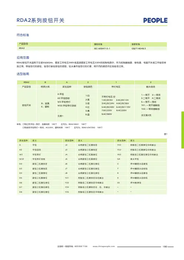Click the J6 code in table 1

tap(66, 164)
